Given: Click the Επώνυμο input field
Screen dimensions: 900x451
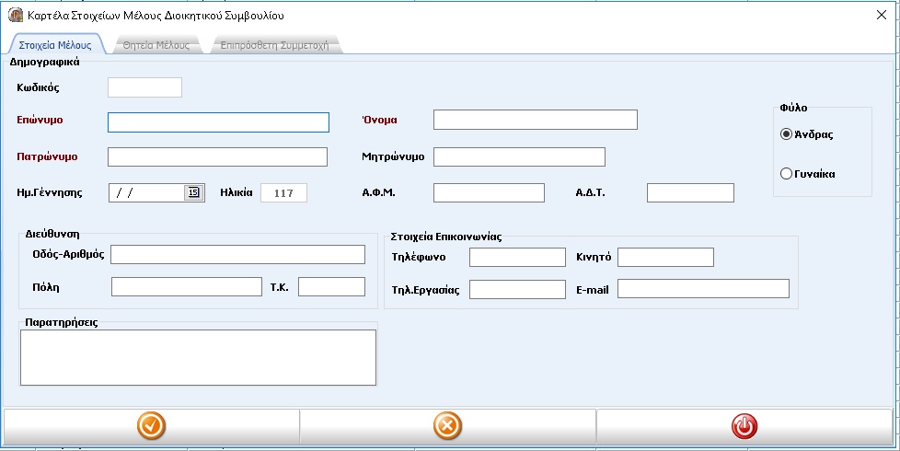Looking at the screenshot, I should click(218, 122).
